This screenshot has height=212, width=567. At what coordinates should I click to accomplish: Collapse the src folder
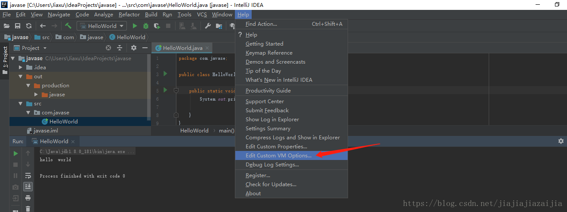point(21,104)
